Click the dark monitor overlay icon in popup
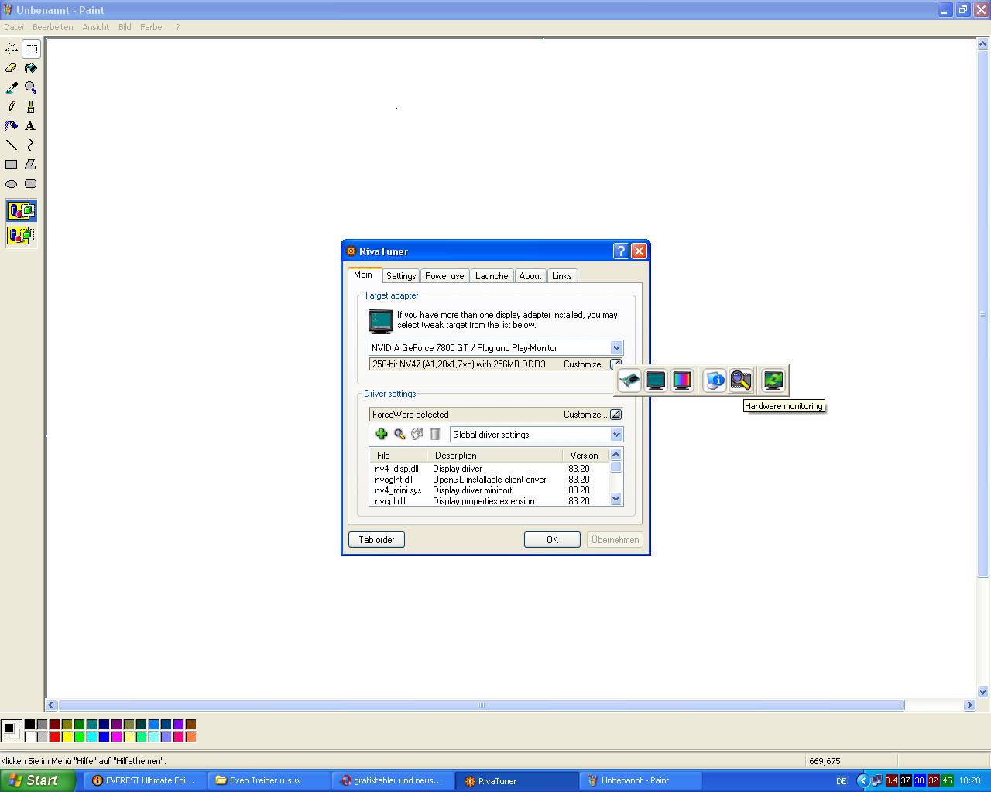The width and height of the screenshot is (991, 792). [656, 381]
